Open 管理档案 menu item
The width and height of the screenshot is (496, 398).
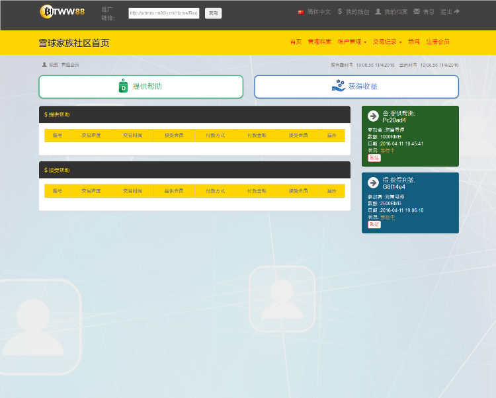[319, 42]
